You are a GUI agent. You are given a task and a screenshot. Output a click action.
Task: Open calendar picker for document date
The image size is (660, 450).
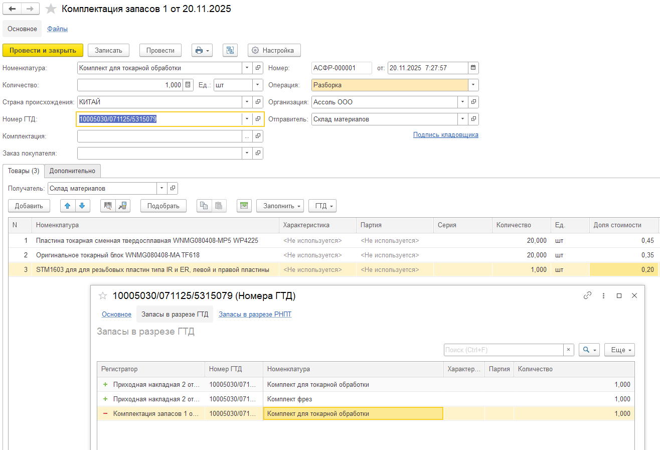tap(473, 68)
